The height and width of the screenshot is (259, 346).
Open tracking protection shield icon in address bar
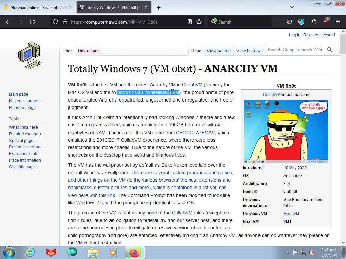coord(55,22)
